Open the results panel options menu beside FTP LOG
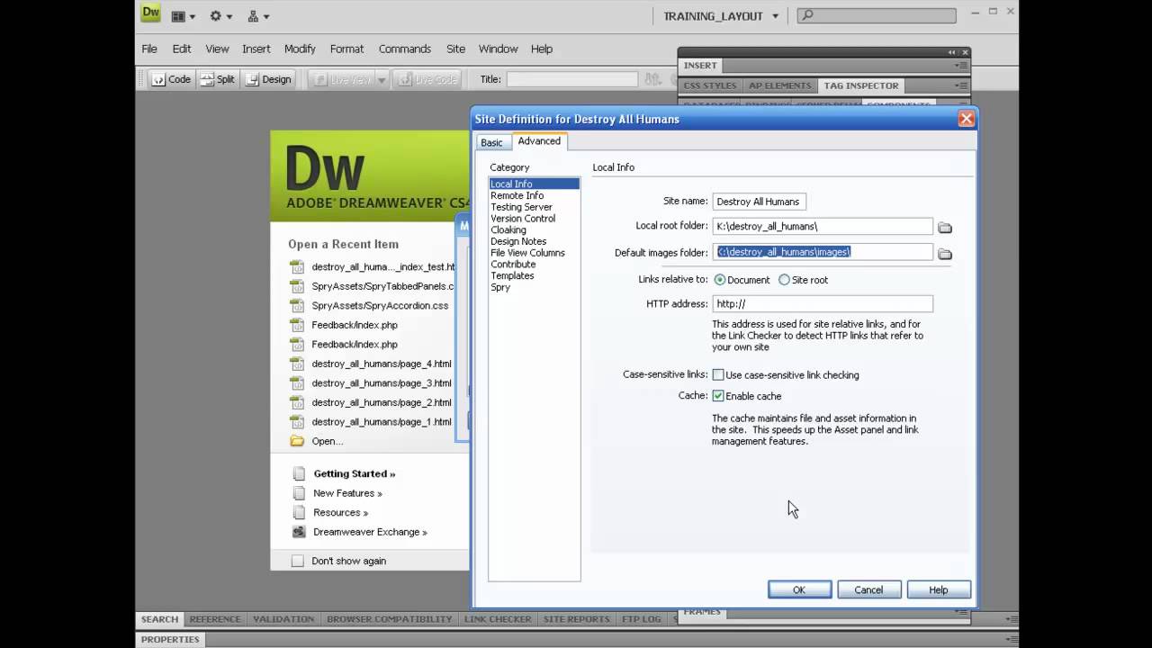 tap(1012, 619)
